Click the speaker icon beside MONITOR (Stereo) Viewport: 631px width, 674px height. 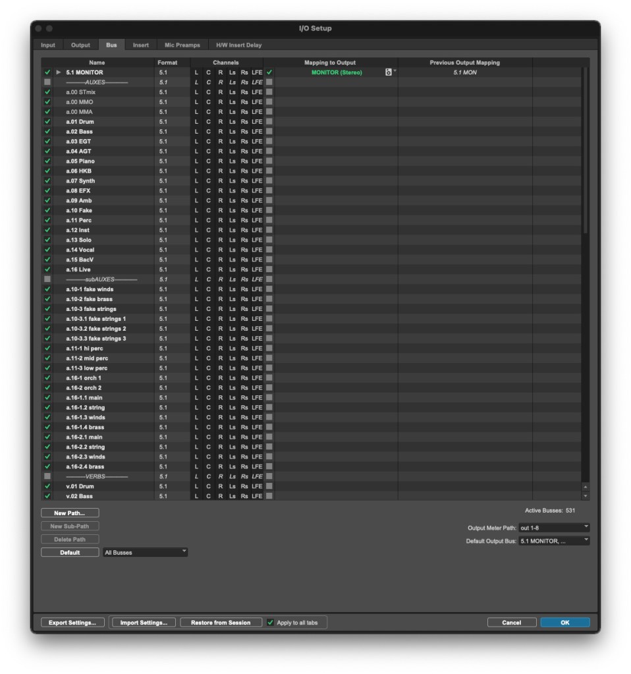(389, 72)
